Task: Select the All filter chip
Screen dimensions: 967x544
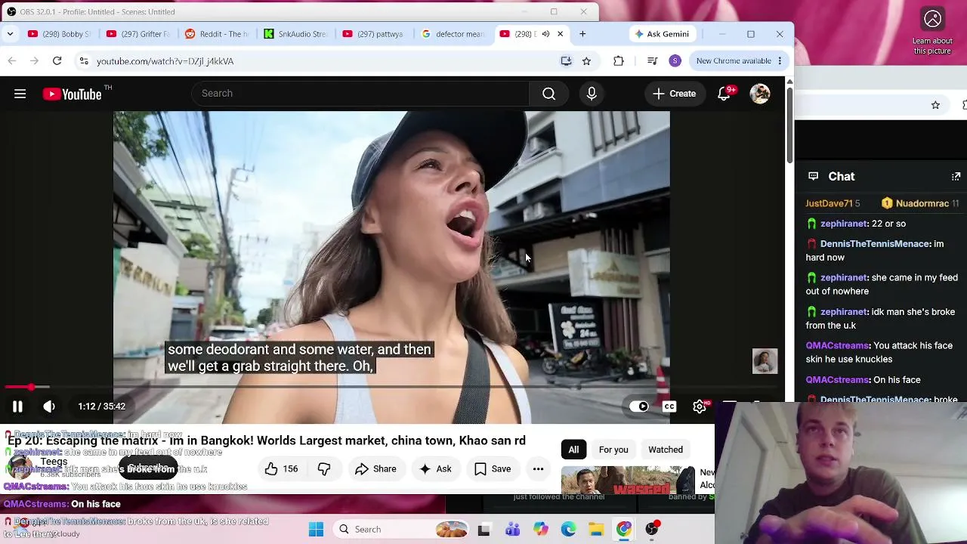Action: pos(573,450)
